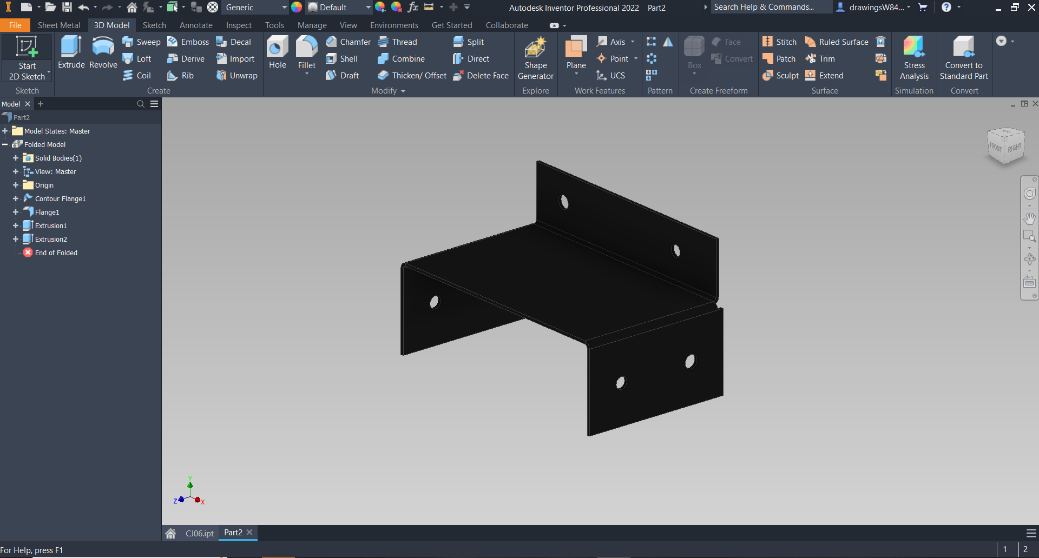The height and width of the screenshot is (558, 1039).
Task: Switch to the Sheet Metal tab
Action: [x=58, y=25]
